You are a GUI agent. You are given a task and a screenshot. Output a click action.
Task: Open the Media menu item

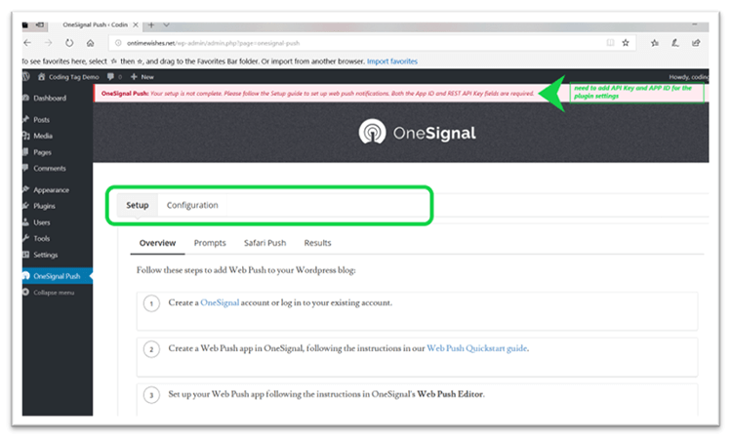click(x=43, y=136)
